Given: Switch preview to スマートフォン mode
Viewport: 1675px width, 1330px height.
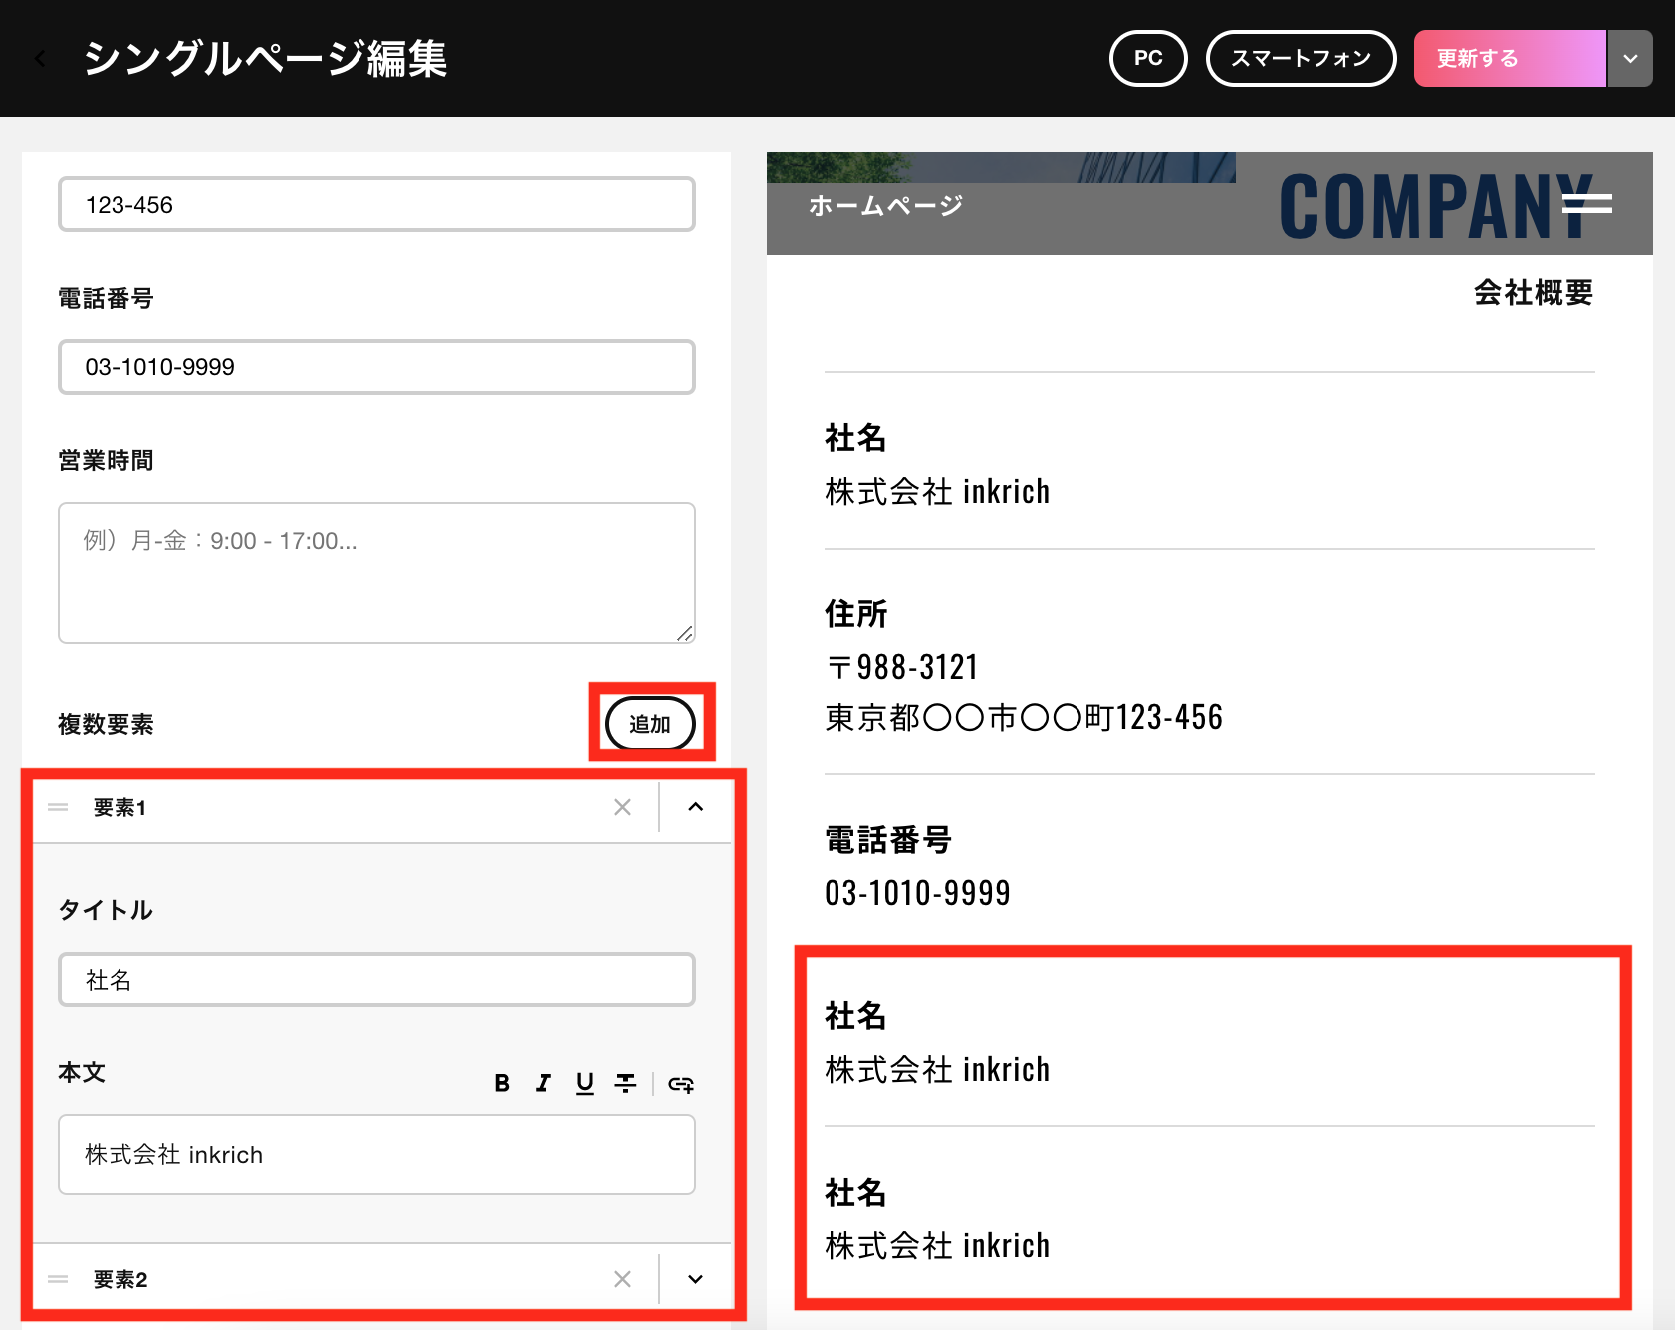Looking at the screenshot, I should (x=1301, y=59).
